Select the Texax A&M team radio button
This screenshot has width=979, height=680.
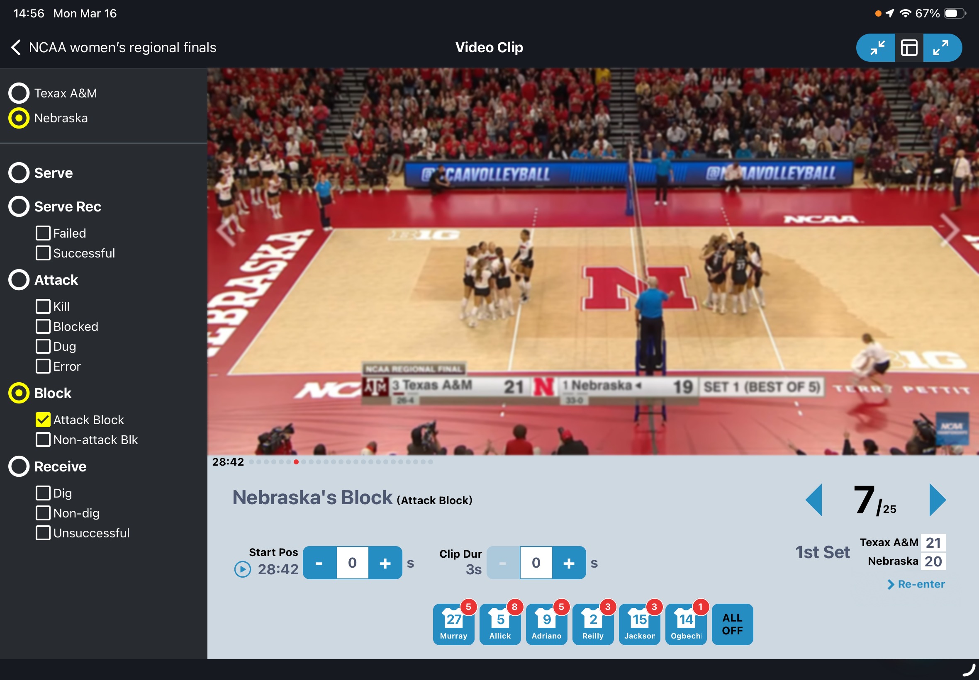click(x=19, y=93)
